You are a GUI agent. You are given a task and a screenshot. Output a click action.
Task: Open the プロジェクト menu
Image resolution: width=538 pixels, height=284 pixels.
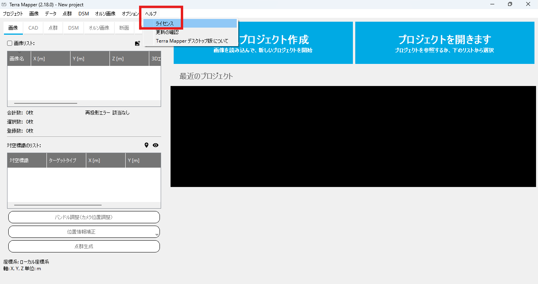[13, 13]
